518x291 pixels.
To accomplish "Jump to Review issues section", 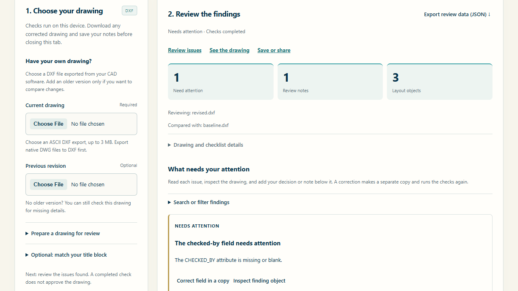I will click(185, 50).
